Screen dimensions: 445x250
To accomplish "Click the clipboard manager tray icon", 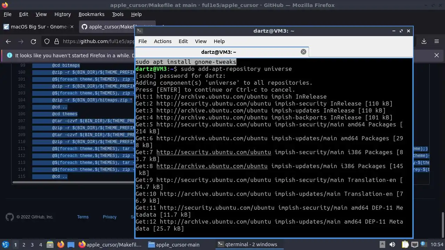I will (x=405, y=244).
